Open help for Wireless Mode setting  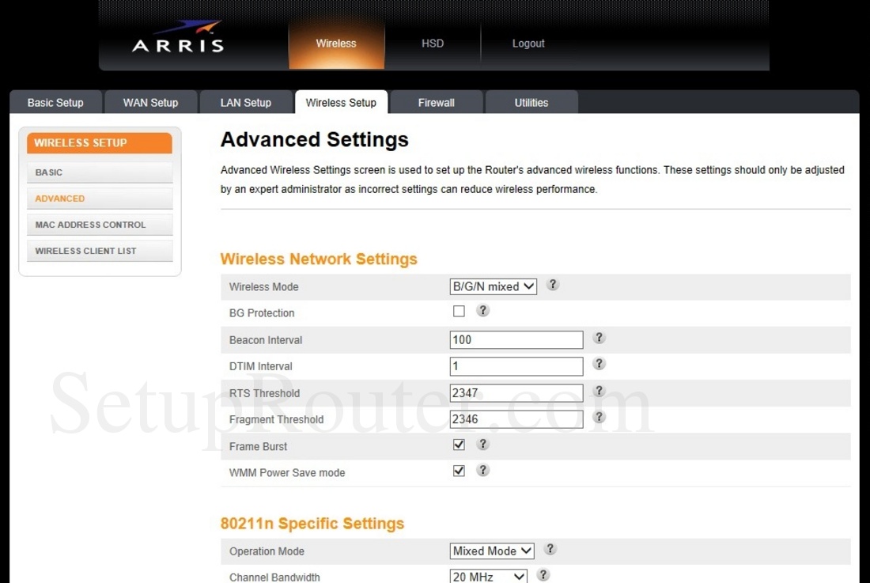(x=552, y=286)
